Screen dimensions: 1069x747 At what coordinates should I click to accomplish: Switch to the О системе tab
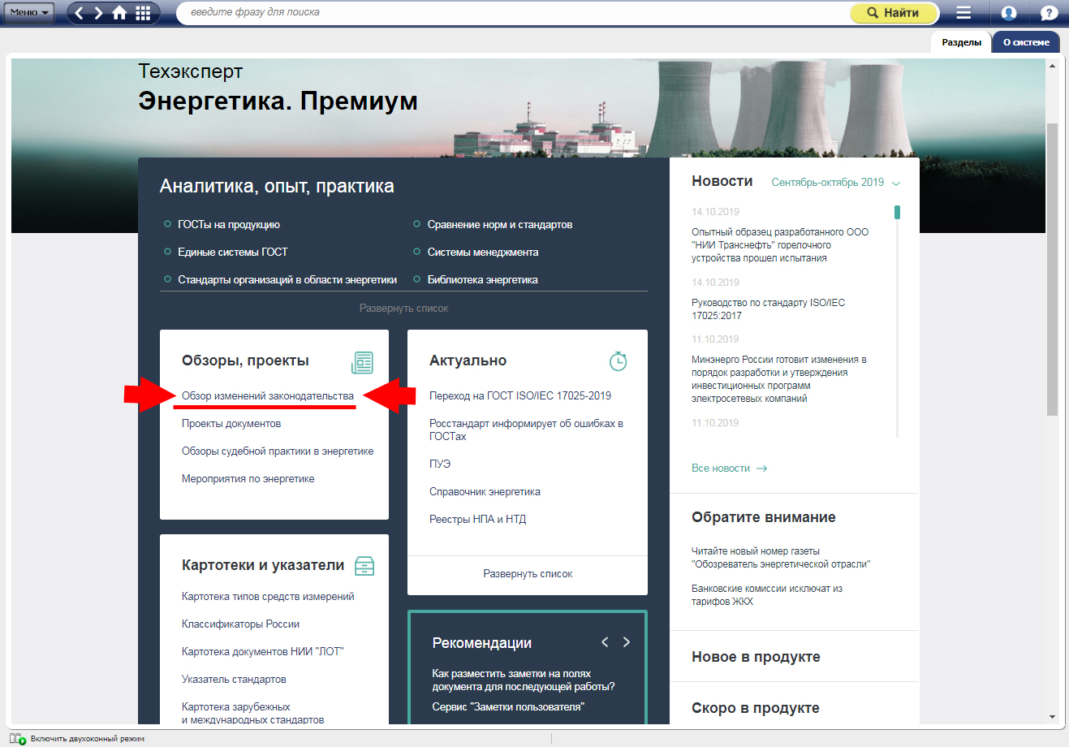(x=1026, y=42)
